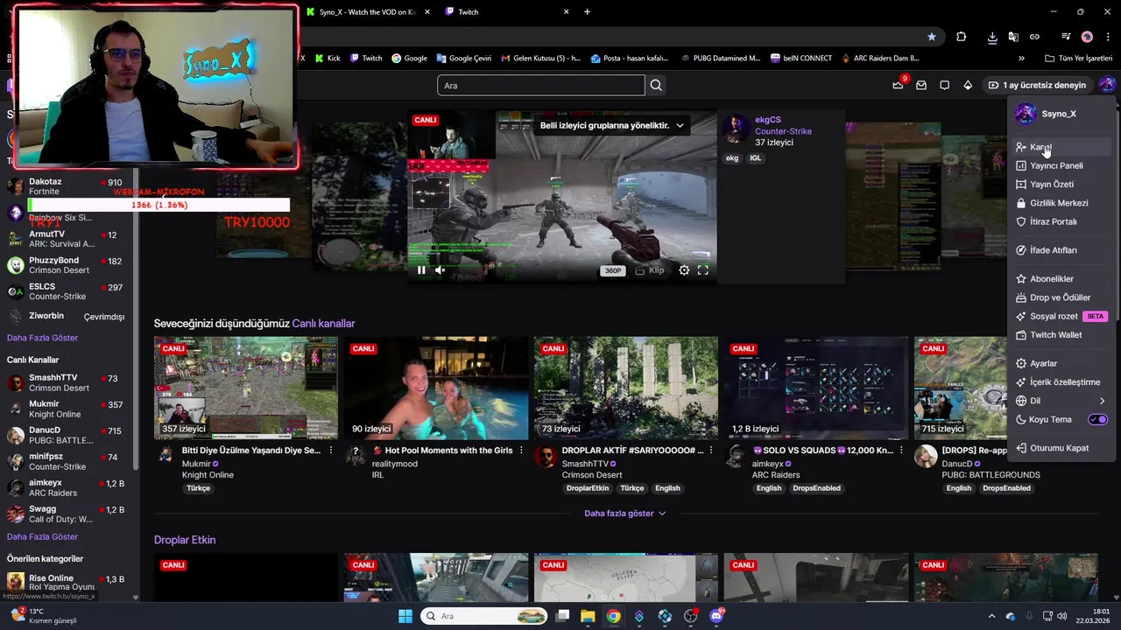
Task: Open Chrome extensions puzzle icon
Action: click(x=961, y=37)
